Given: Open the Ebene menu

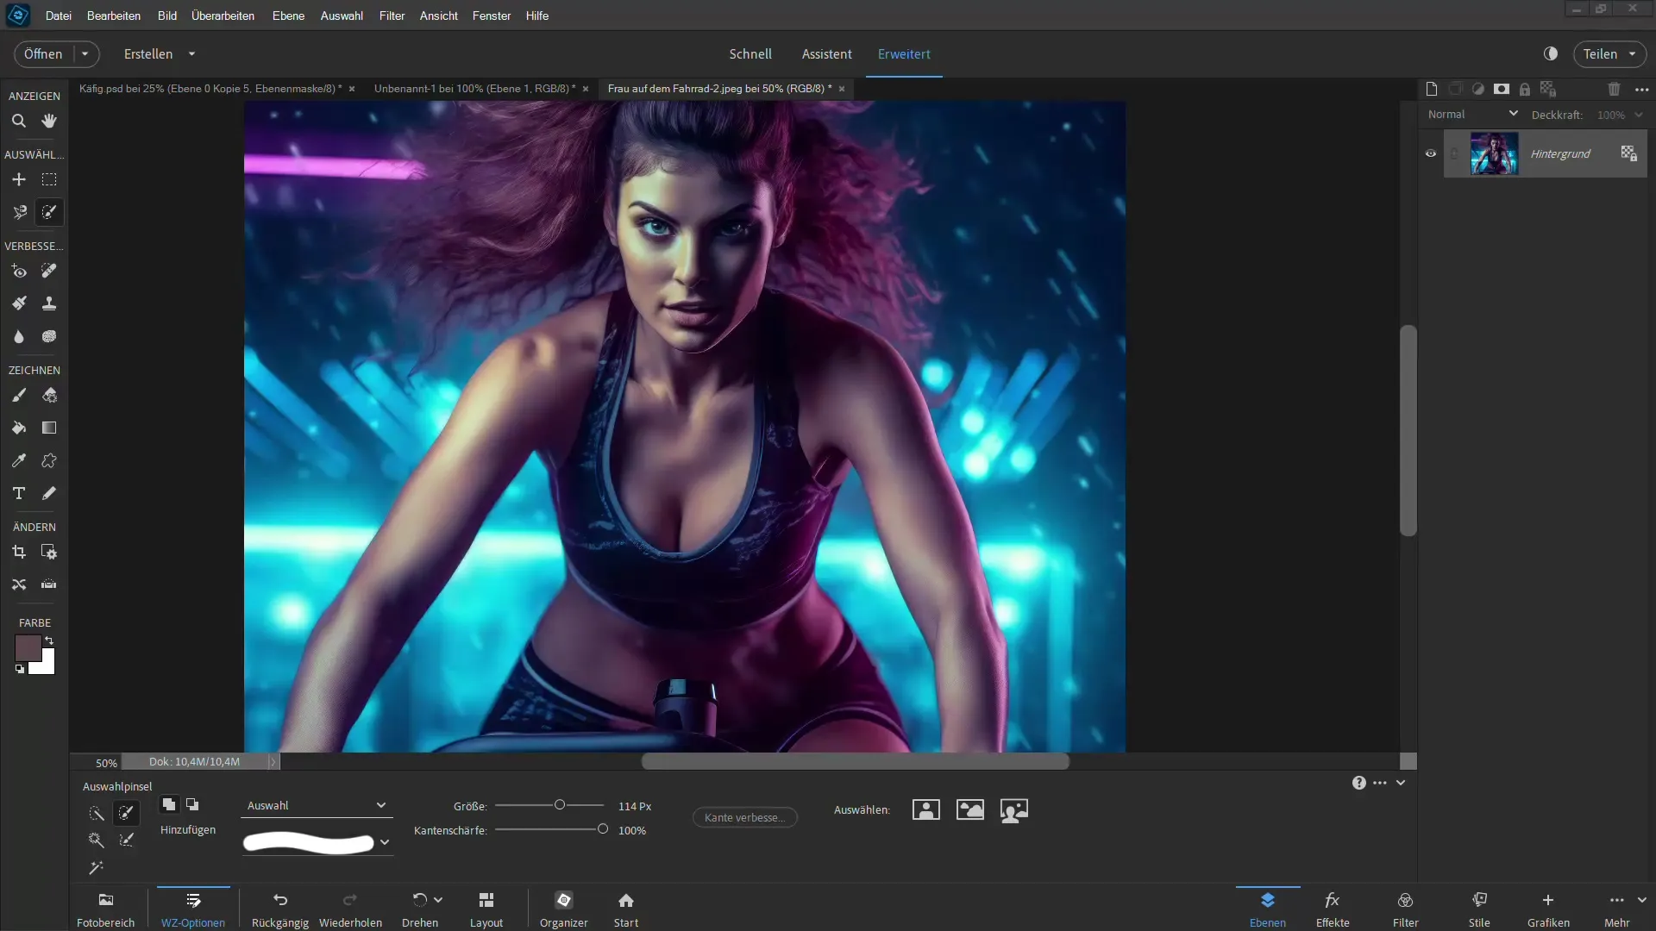Looking at the screenshot, I should 288,16.
